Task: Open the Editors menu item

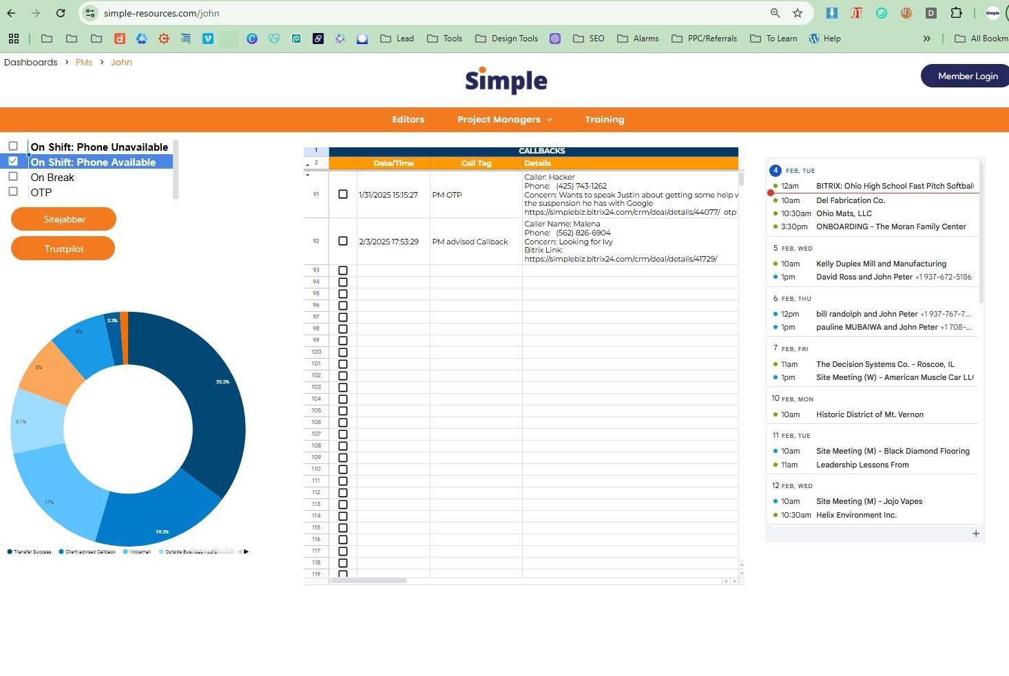Action: coord(408,119)
